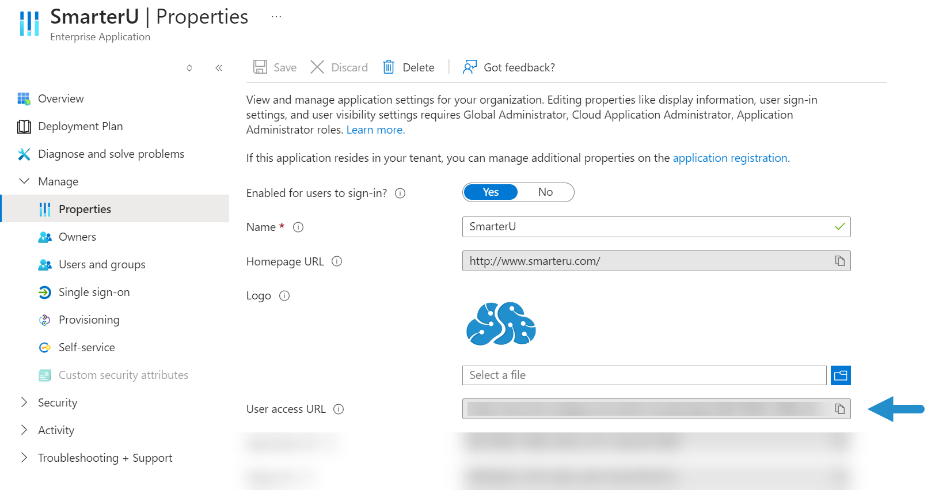Click the Discard button label
This screenshot has height=490, width=935.
pyautogui.click(x=349, y=67)
